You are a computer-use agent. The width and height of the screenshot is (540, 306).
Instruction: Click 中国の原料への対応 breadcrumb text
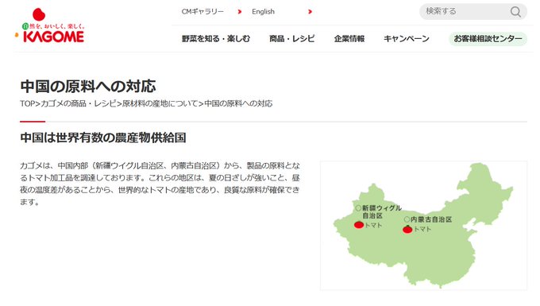point(238,103)
